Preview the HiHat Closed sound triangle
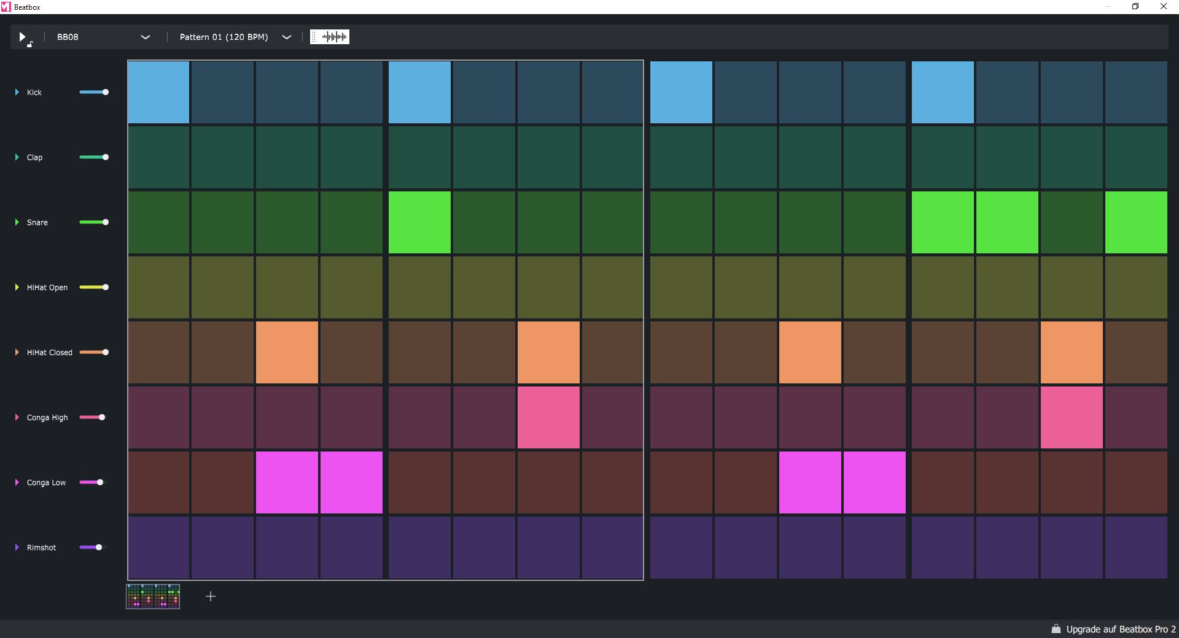1179x638 pixels. (x=17, y=352)
